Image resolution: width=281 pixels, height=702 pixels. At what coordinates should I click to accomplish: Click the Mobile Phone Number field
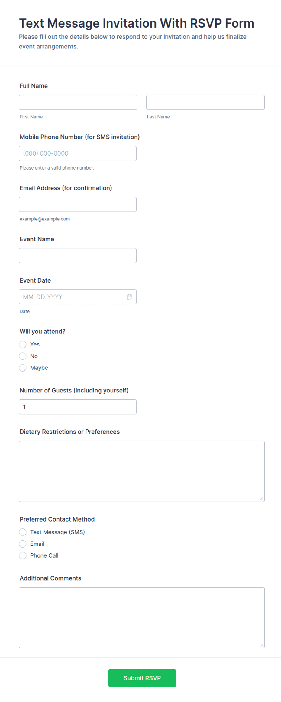(x=78, y=153)
